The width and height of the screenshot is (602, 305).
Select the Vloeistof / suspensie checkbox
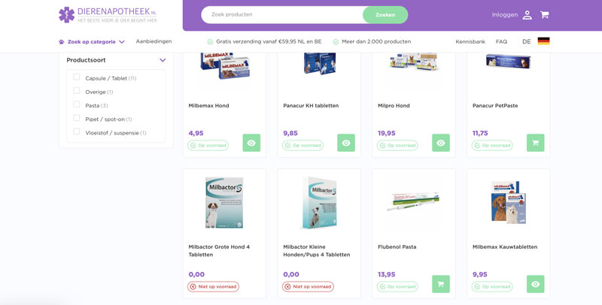(77, 131)
